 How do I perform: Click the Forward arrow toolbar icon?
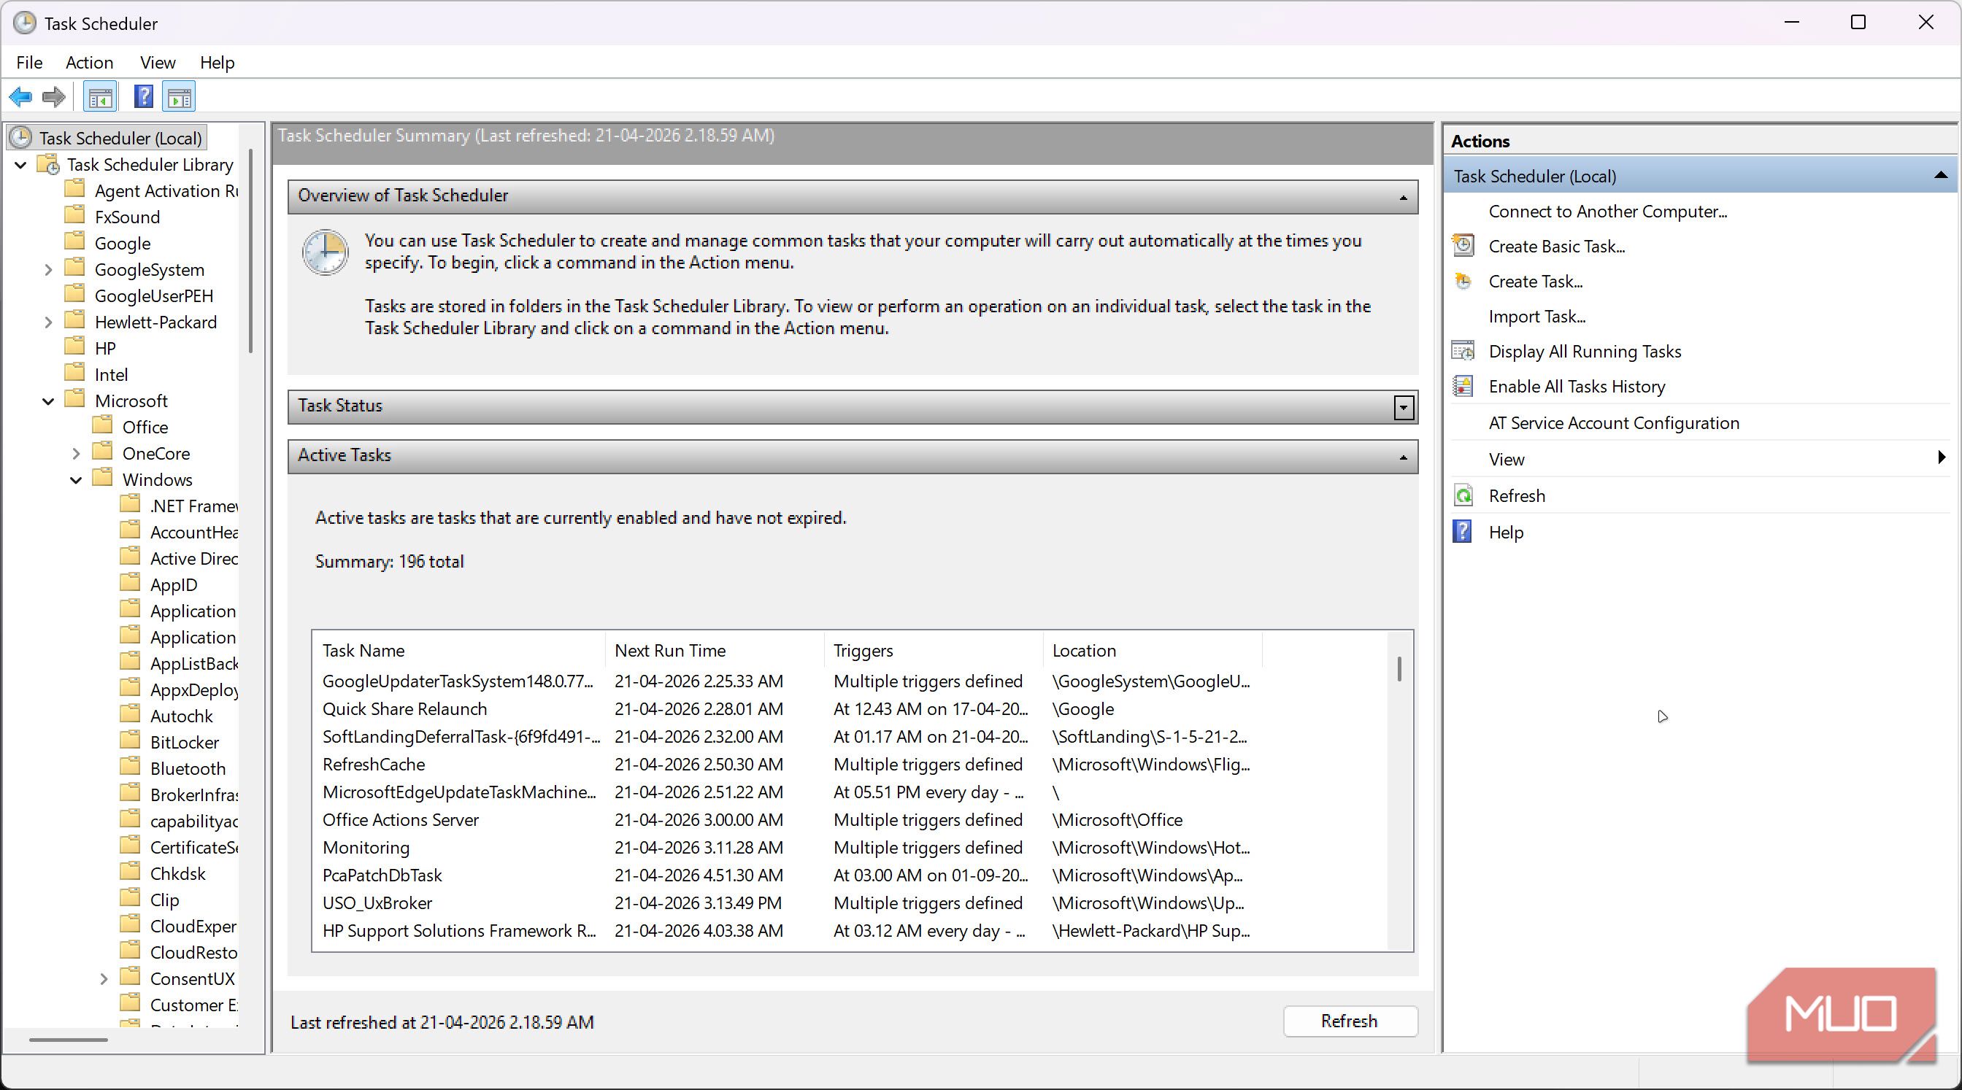(54, 96)
